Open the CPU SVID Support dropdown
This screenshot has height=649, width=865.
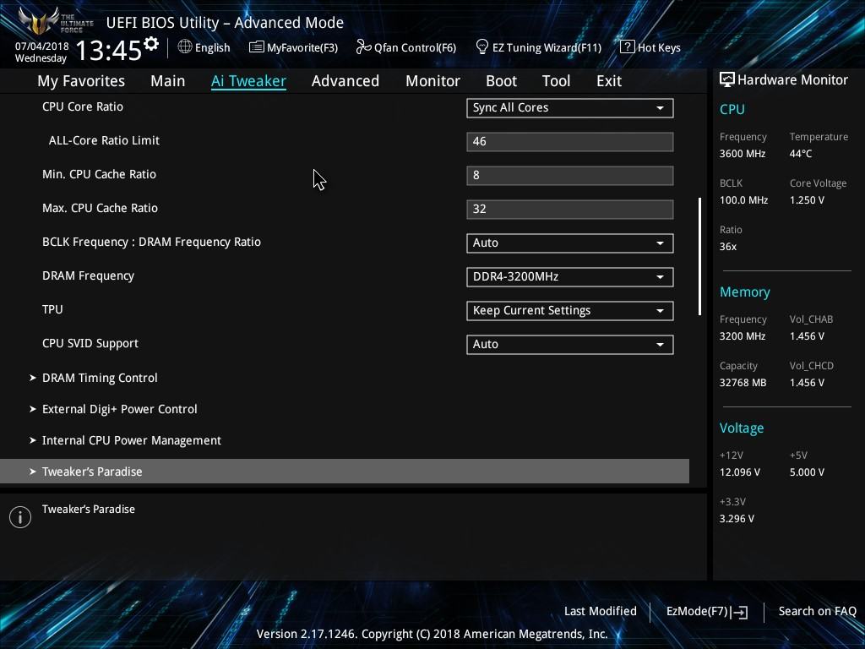pos(570,345)
